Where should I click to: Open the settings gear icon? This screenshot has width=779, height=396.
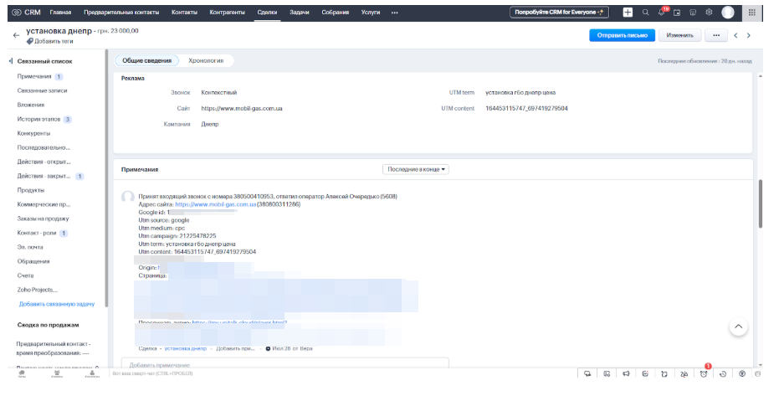point(709,13)
